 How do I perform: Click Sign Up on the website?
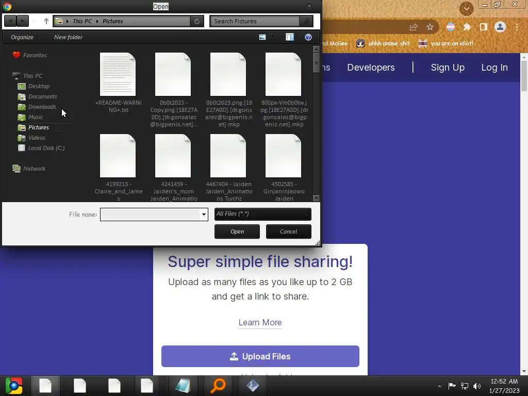[x=448, y=68]
